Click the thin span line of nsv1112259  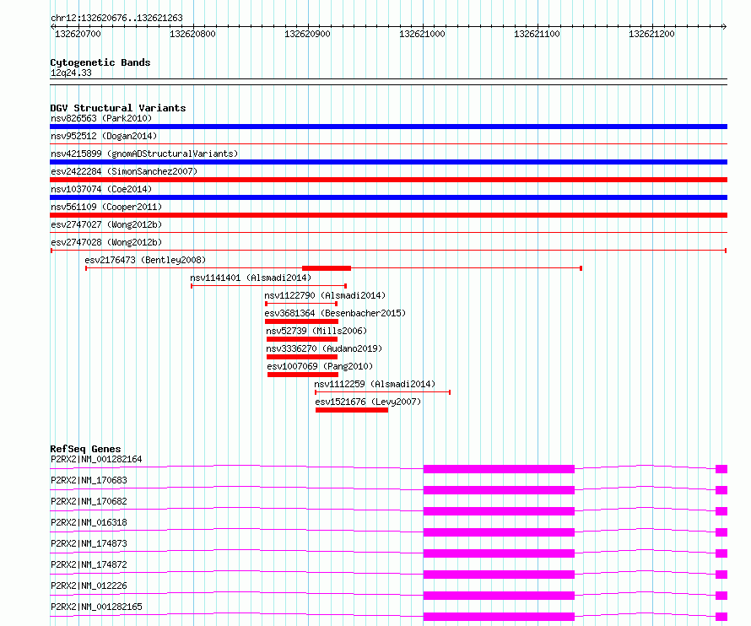pyautogui.click(x=383, y=392)
